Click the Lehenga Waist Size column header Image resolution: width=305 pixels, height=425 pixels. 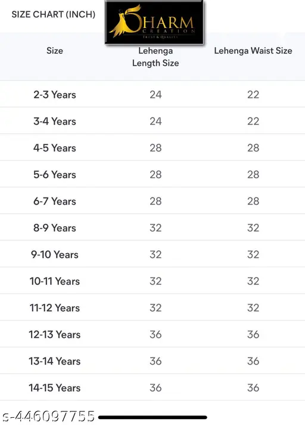(x=253, y=51)
